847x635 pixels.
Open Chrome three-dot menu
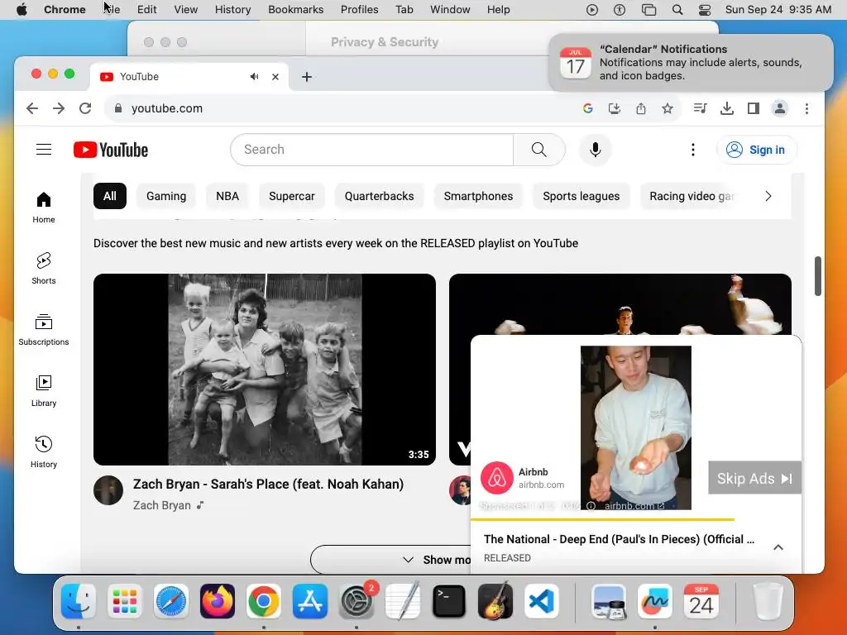click(x=807, y=108)
